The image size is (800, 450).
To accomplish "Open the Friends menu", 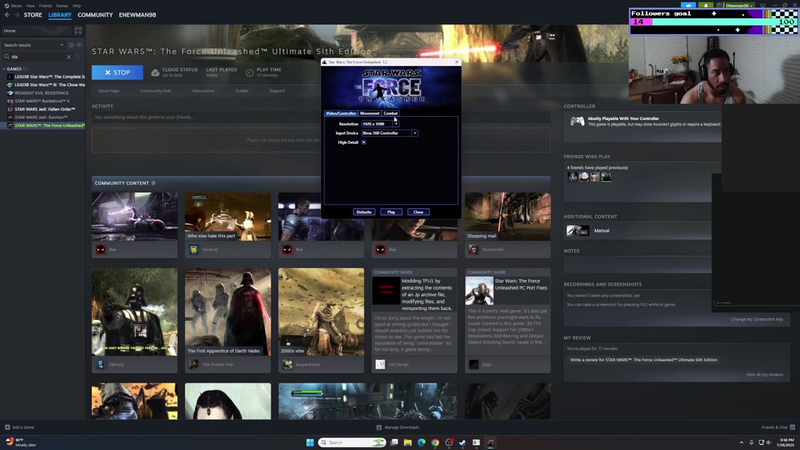I will [x=46, y=6].
